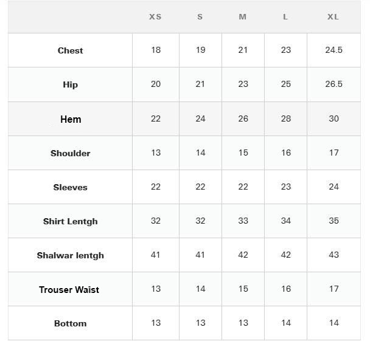
Task: Select the Sleeves row label
Action: coord(70,187)
